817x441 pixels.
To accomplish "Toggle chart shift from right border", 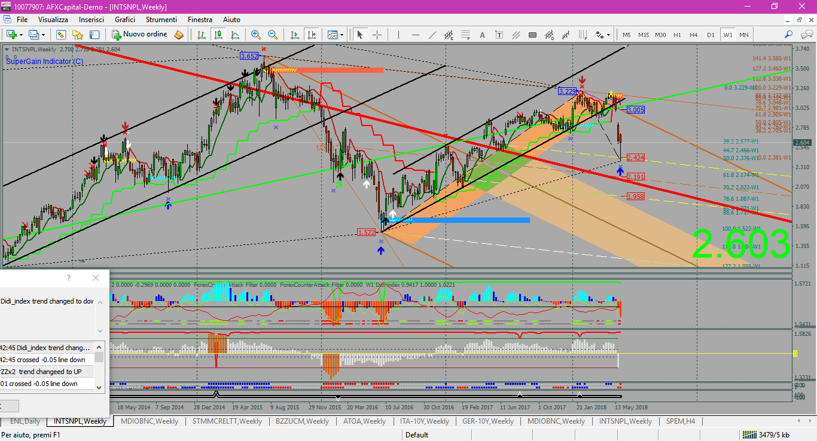I will tap(311, 35).
